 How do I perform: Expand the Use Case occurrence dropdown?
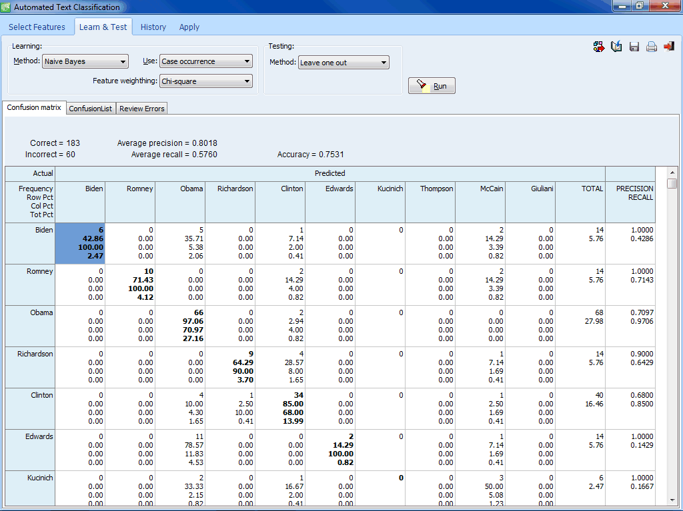(206, 61)
